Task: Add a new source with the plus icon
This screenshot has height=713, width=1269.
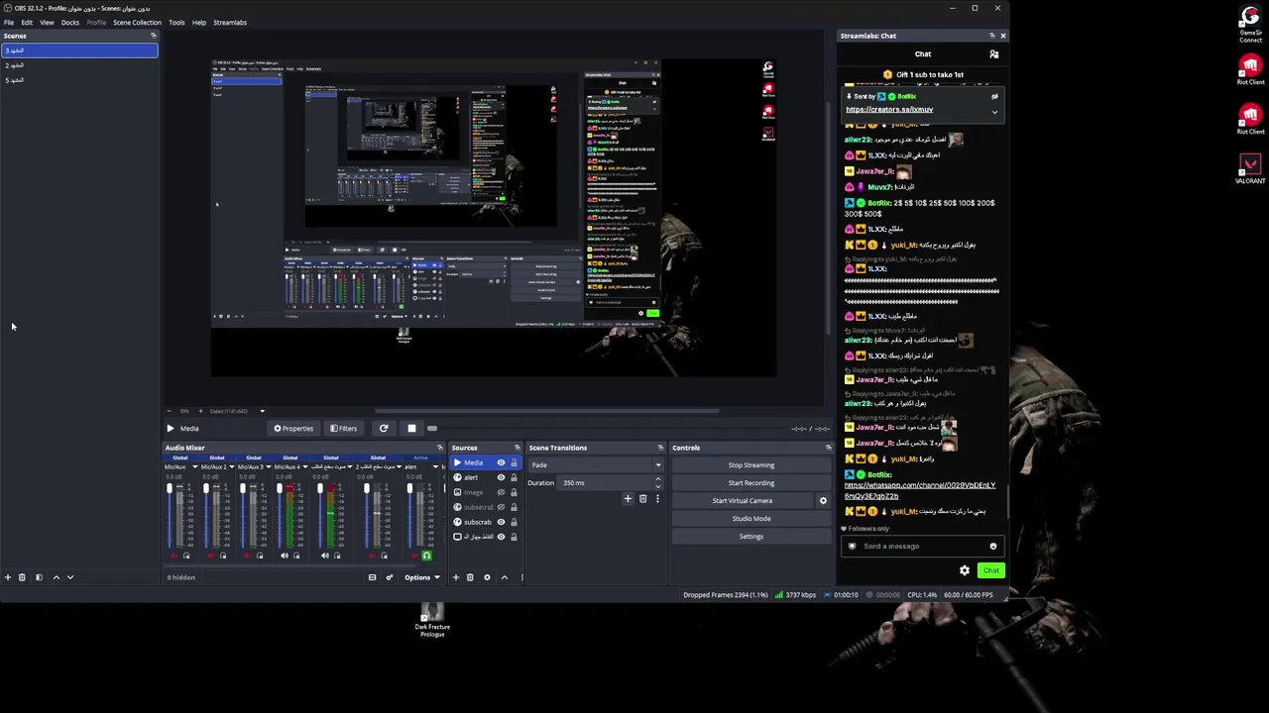Action: click(x=456, y=577)
